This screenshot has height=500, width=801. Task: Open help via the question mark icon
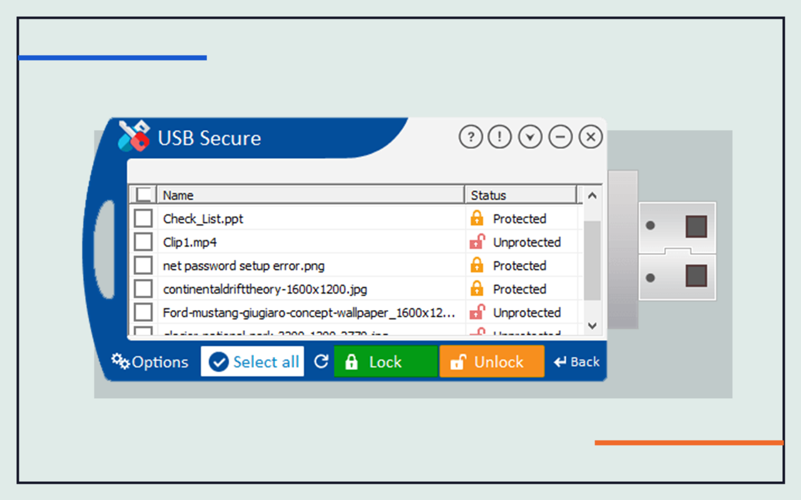(x=471, y=136)
